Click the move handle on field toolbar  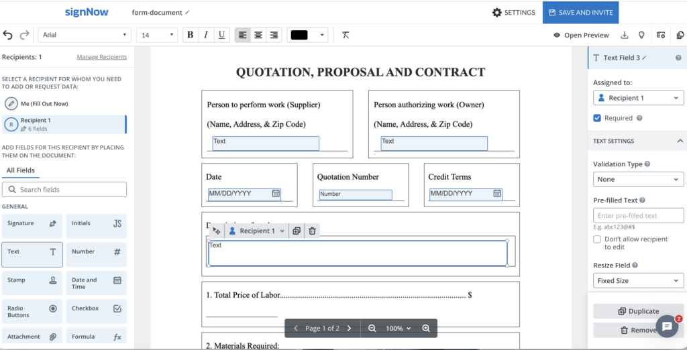click(217, 231)
